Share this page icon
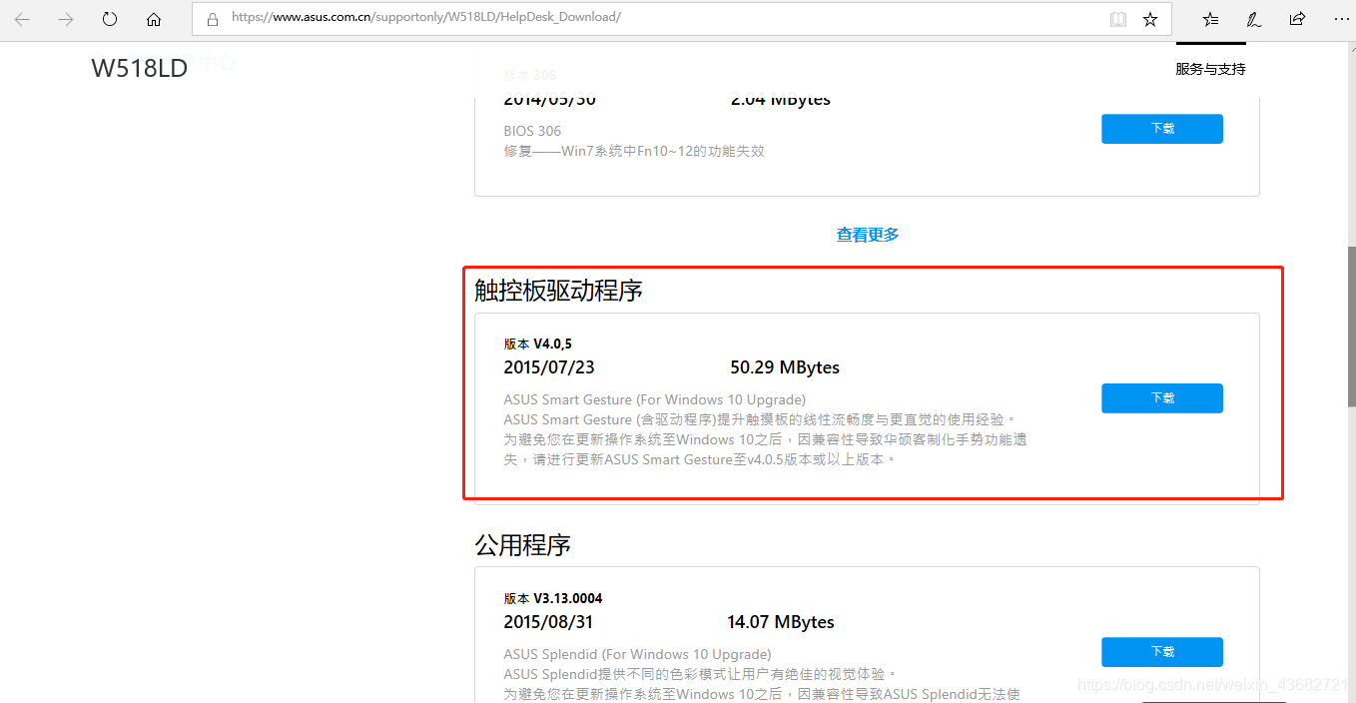 (x=1297, y=19)
